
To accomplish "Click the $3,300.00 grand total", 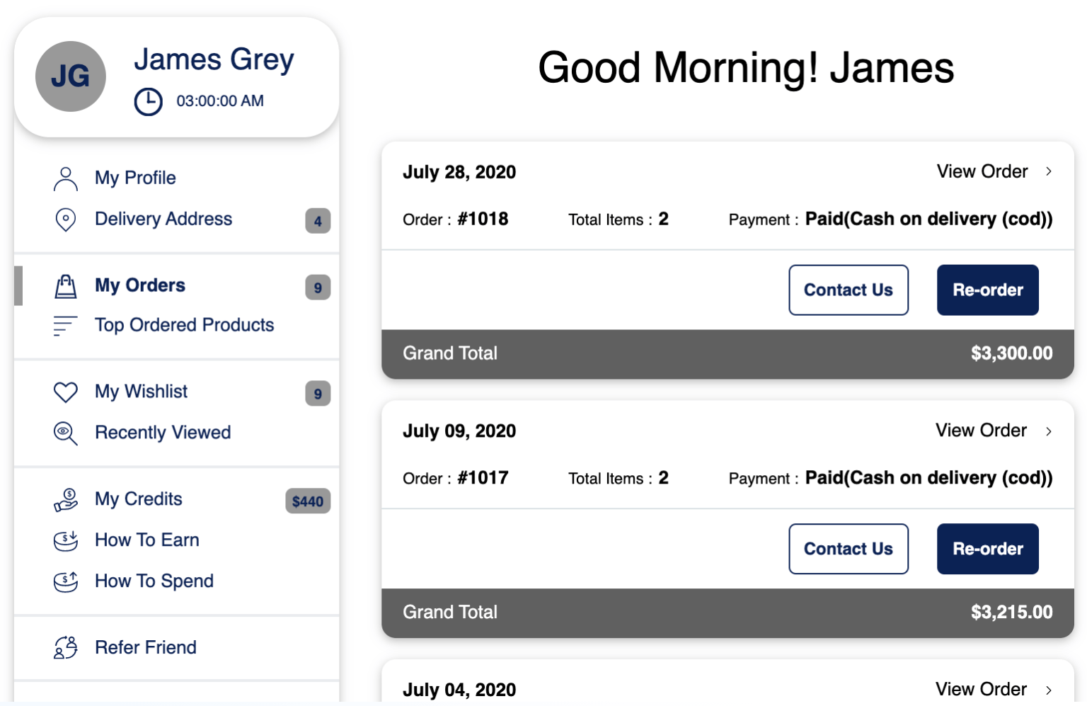I will (1011, 353).
